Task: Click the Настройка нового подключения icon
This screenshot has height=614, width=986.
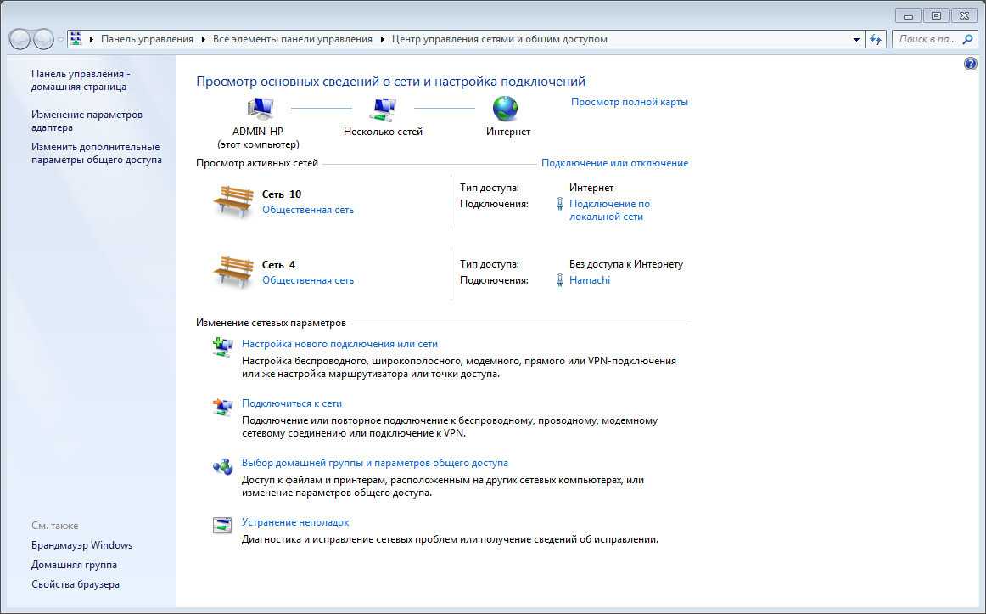Action: coord(222,347)
